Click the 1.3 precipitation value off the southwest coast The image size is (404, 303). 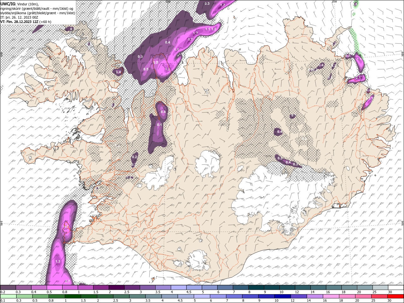click(x=58, y=262)
